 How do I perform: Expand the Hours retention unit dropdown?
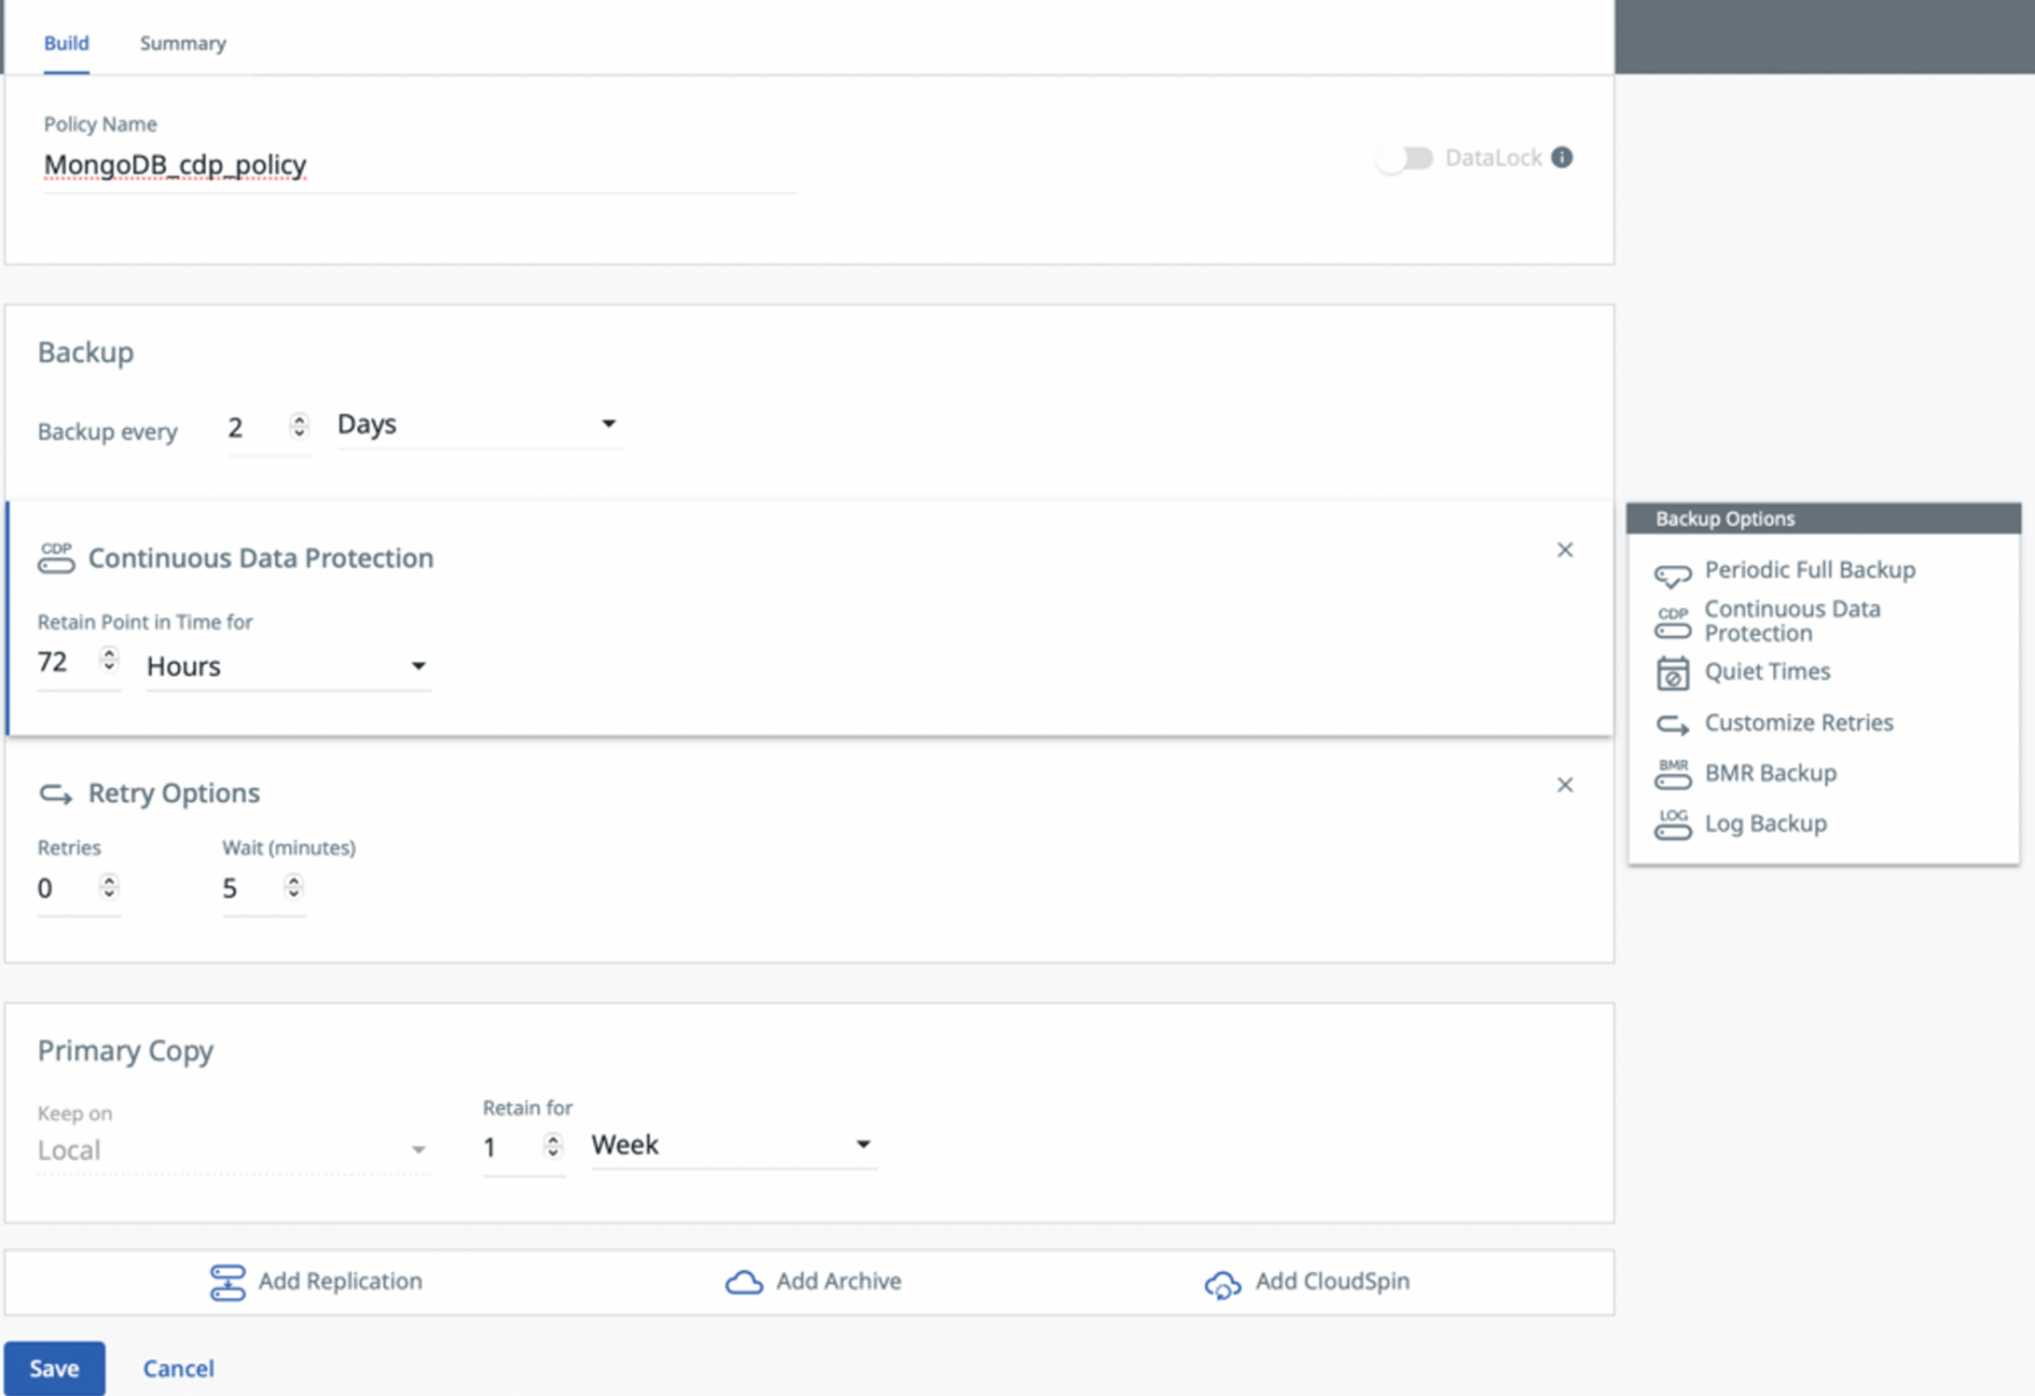tap(420, 666)
